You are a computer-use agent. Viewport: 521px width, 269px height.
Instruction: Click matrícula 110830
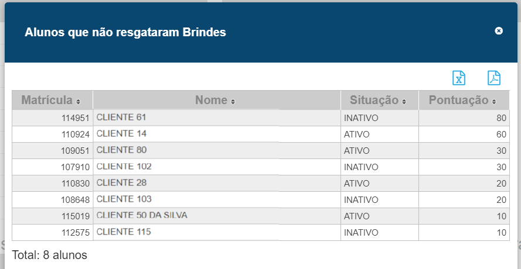74,183
